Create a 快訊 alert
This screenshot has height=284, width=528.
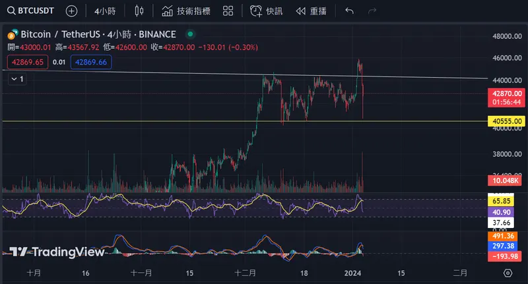(x=266, y=11)
